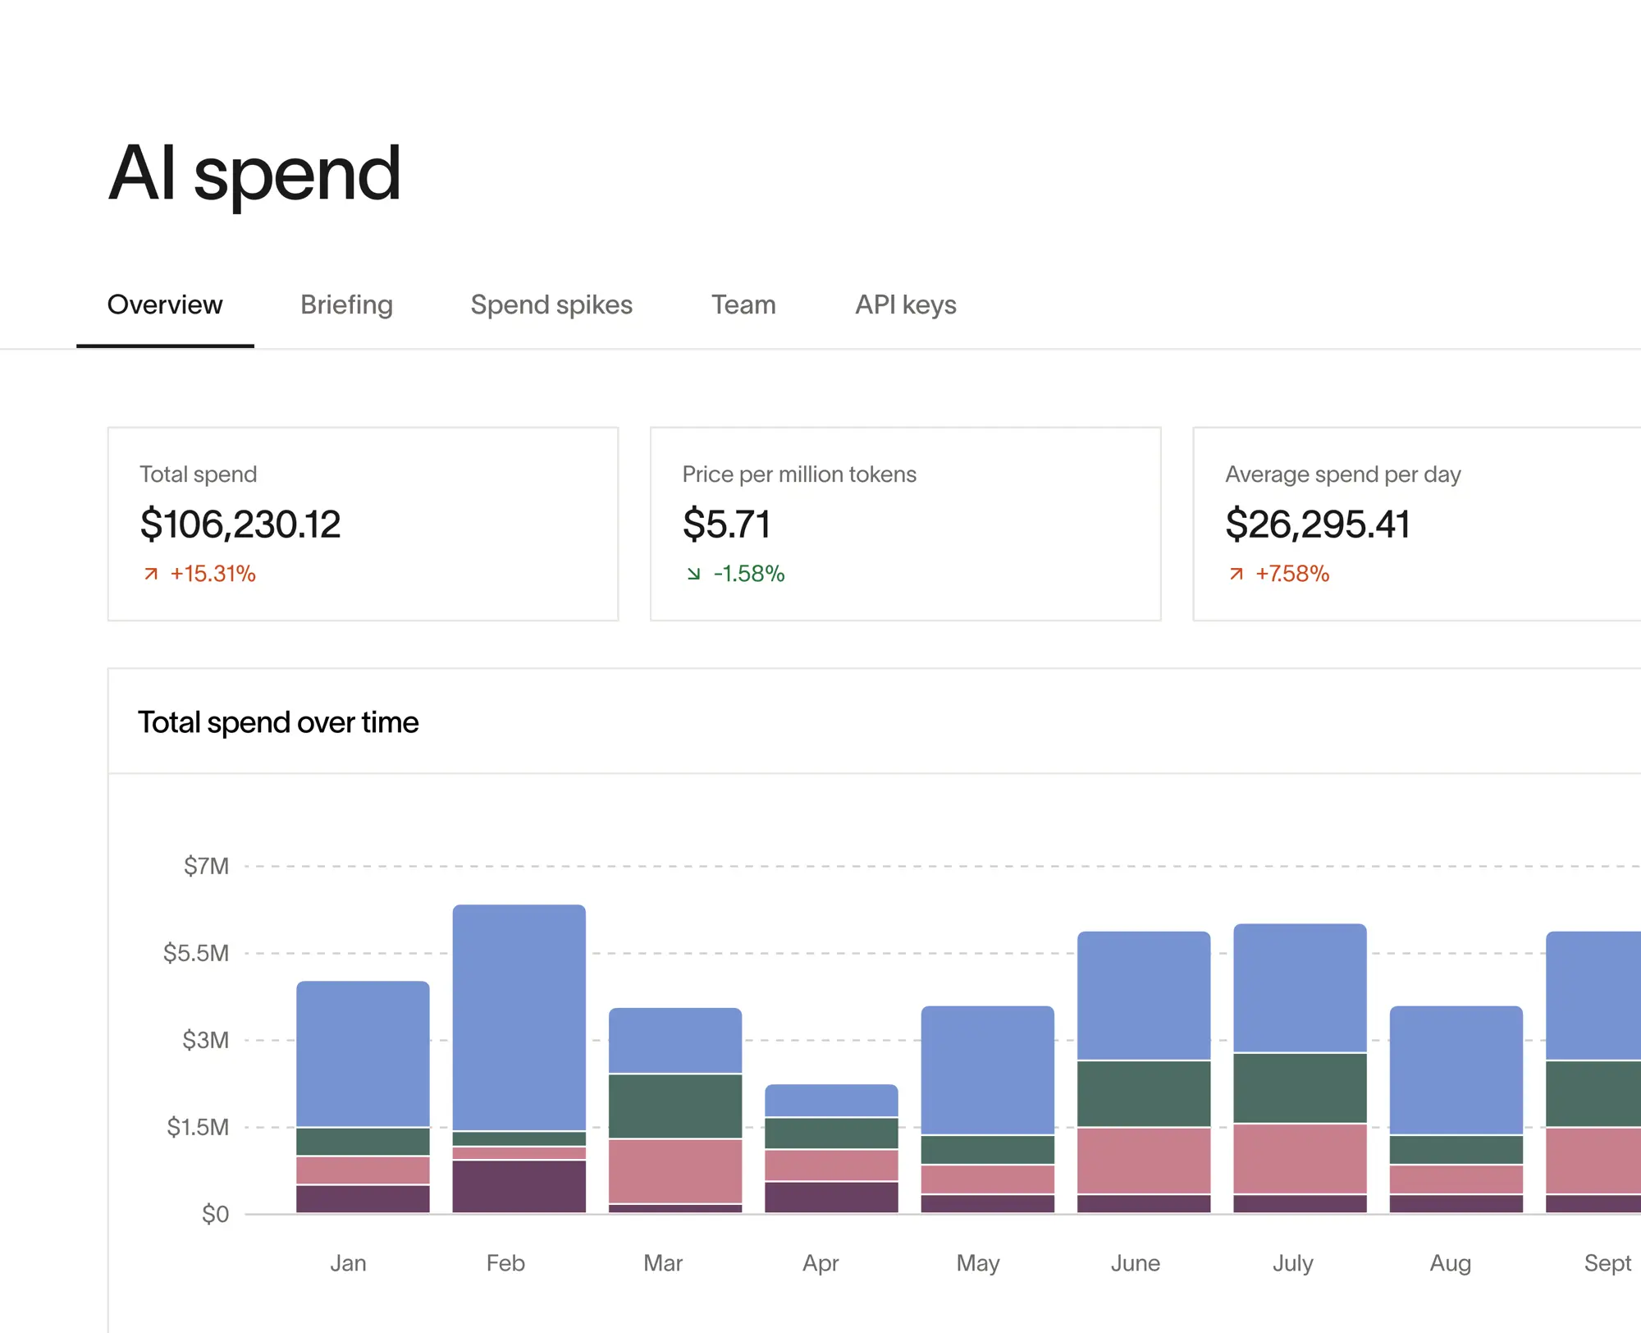Click the blue segment of the May bar
1641x1333 pixels.
point(988,1070)
